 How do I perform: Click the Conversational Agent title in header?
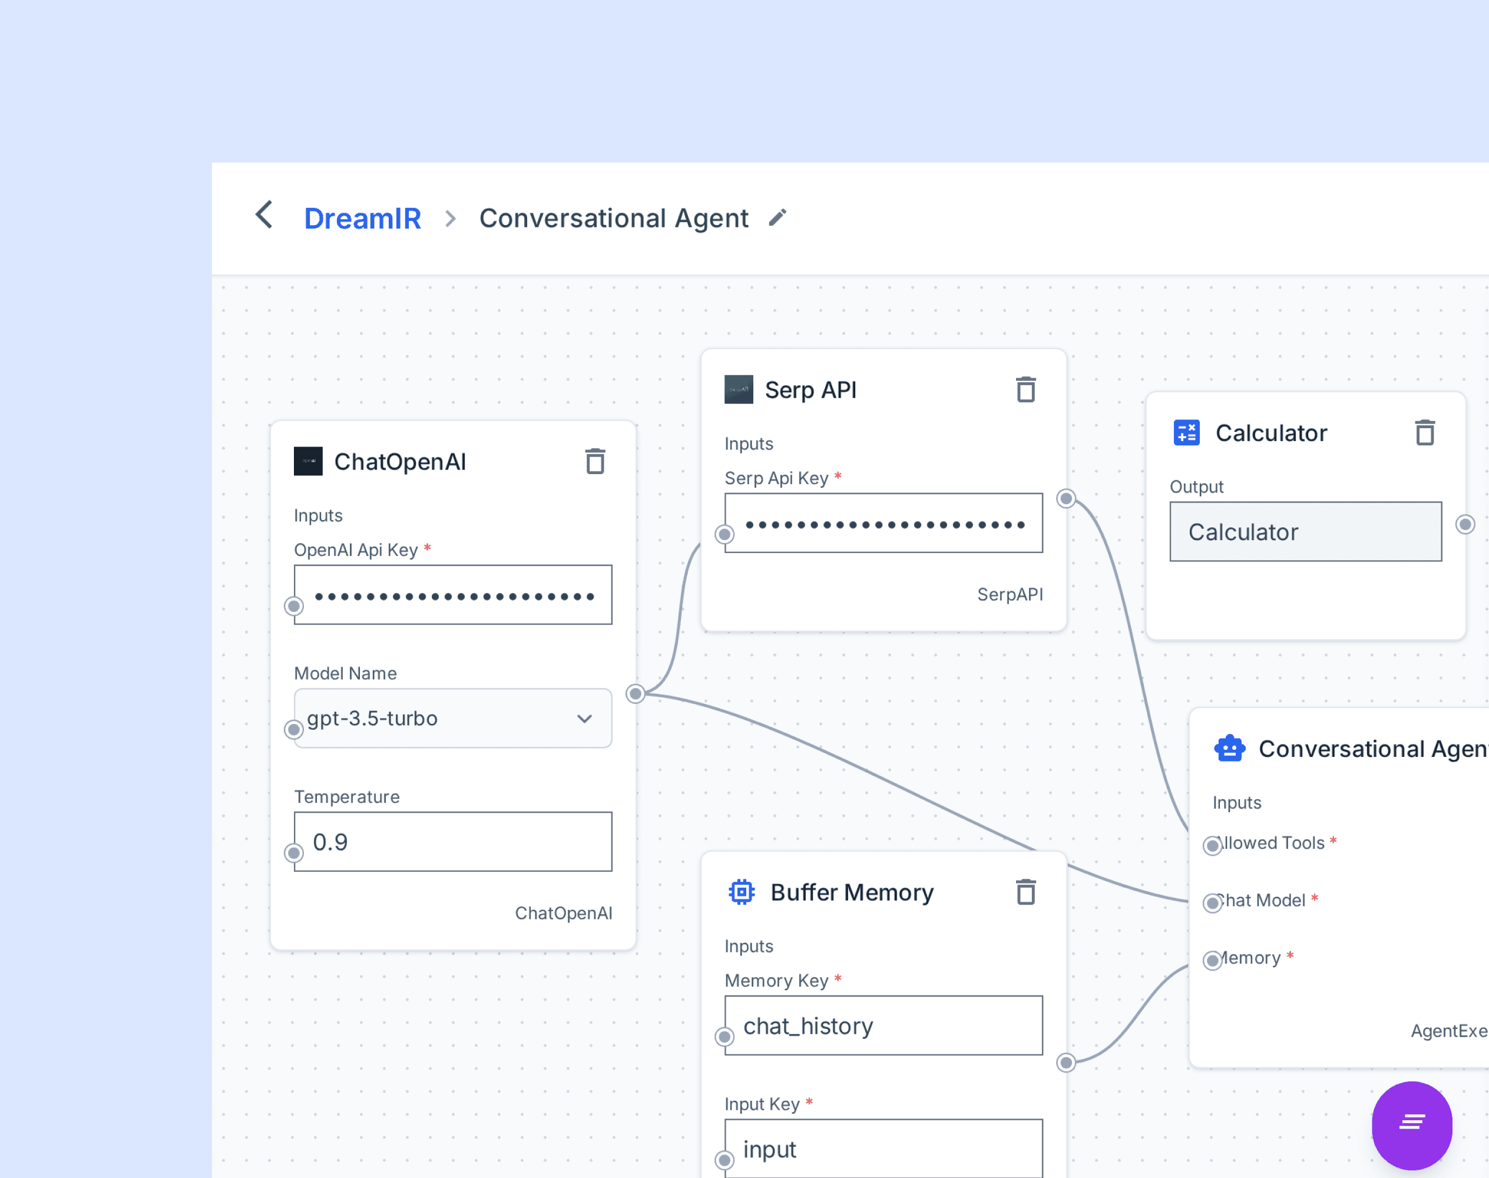coord(614,219)
